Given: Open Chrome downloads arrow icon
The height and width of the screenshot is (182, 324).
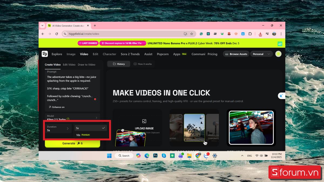Looking at the screenshot, I should point(260,34).
